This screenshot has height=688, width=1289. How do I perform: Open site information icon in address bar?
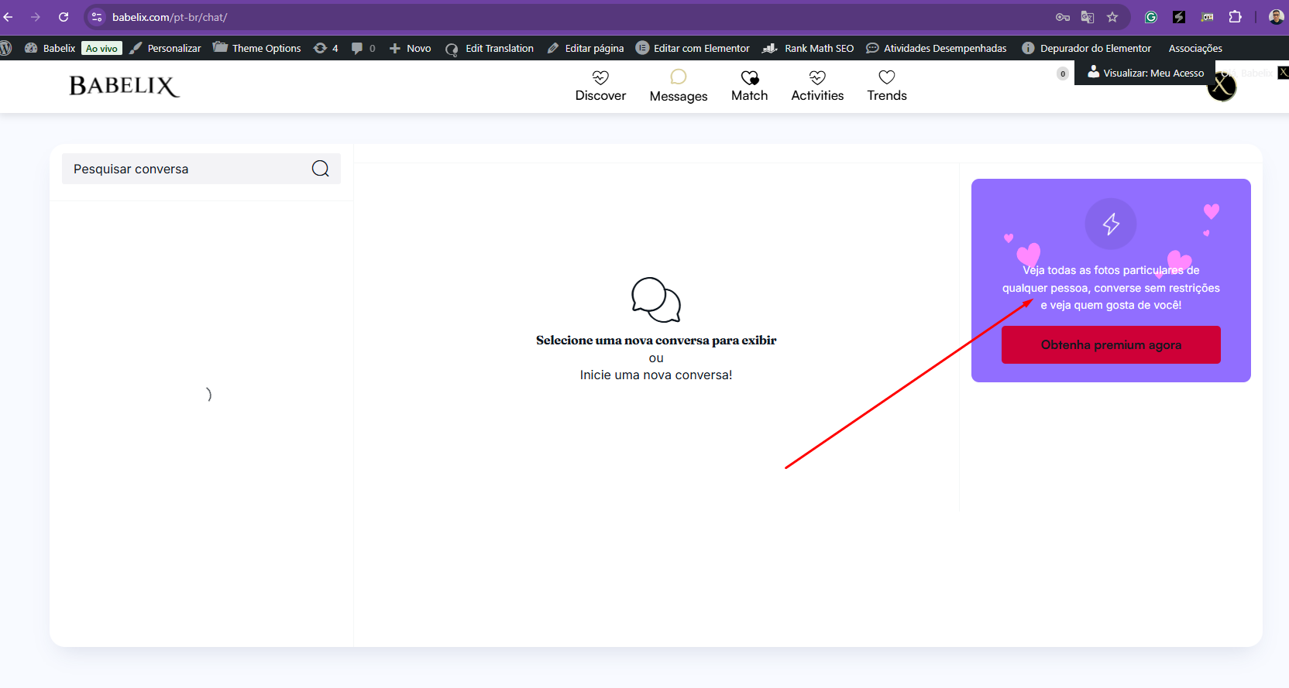coord(97,17)
